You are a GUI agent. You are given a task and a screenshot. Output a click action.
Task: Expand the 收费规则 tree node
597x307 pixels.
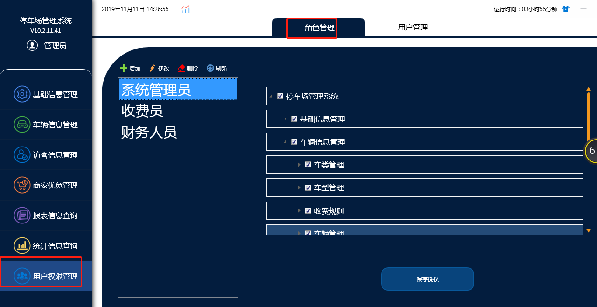pos(299,210)
